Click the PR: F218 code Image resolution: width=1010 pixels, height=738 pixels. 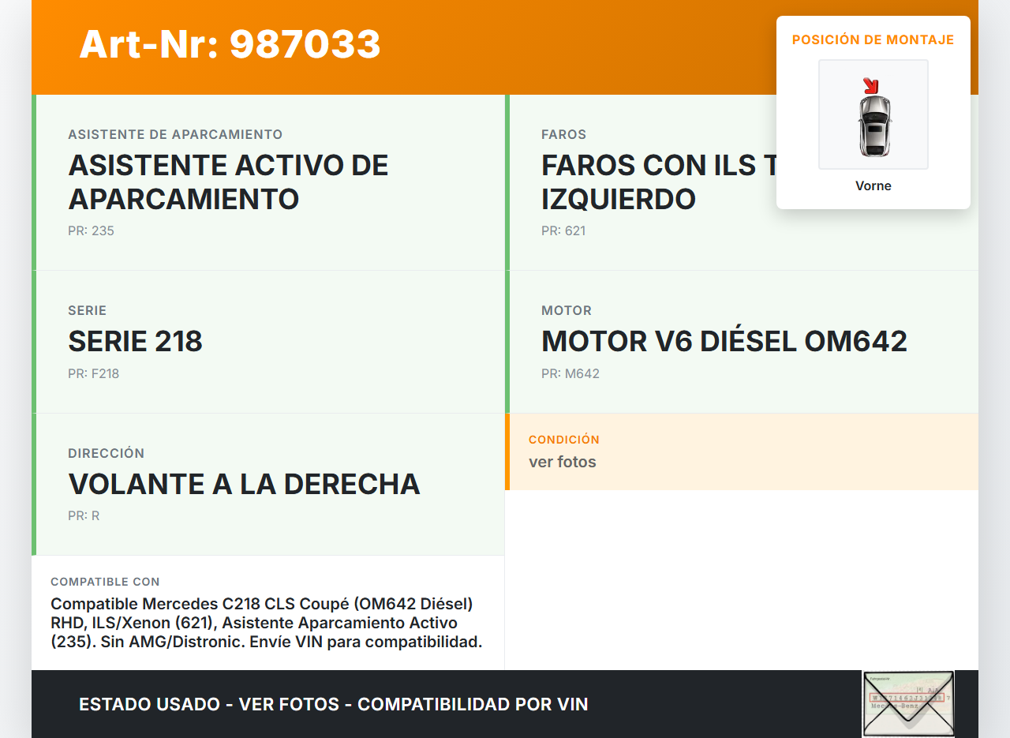(93, 374)
